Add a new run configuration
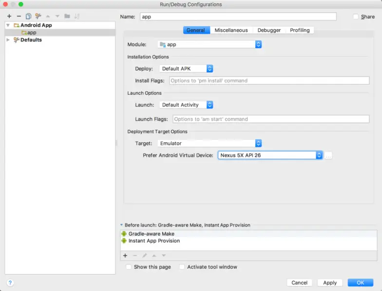This screenshot has height=291, width=382. click(x=9, y=16)
